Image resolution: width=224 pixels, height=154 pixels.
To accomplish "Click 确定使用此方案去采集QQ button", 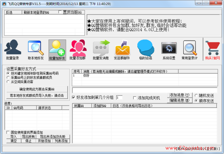I will click(x=37, y=89).
